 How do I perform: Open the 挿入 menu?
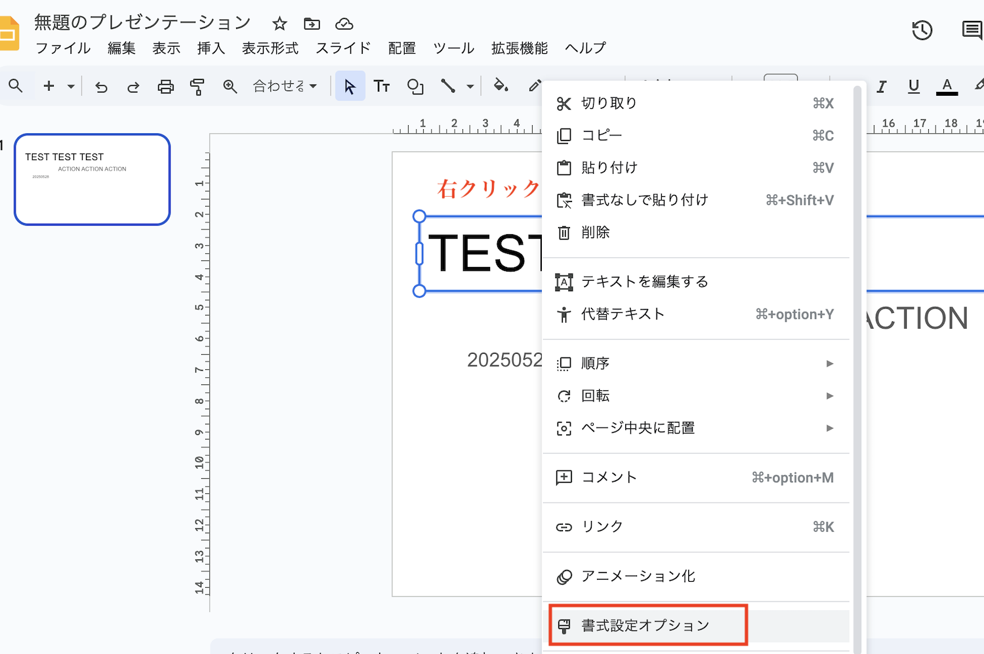(x=210, y=48)
